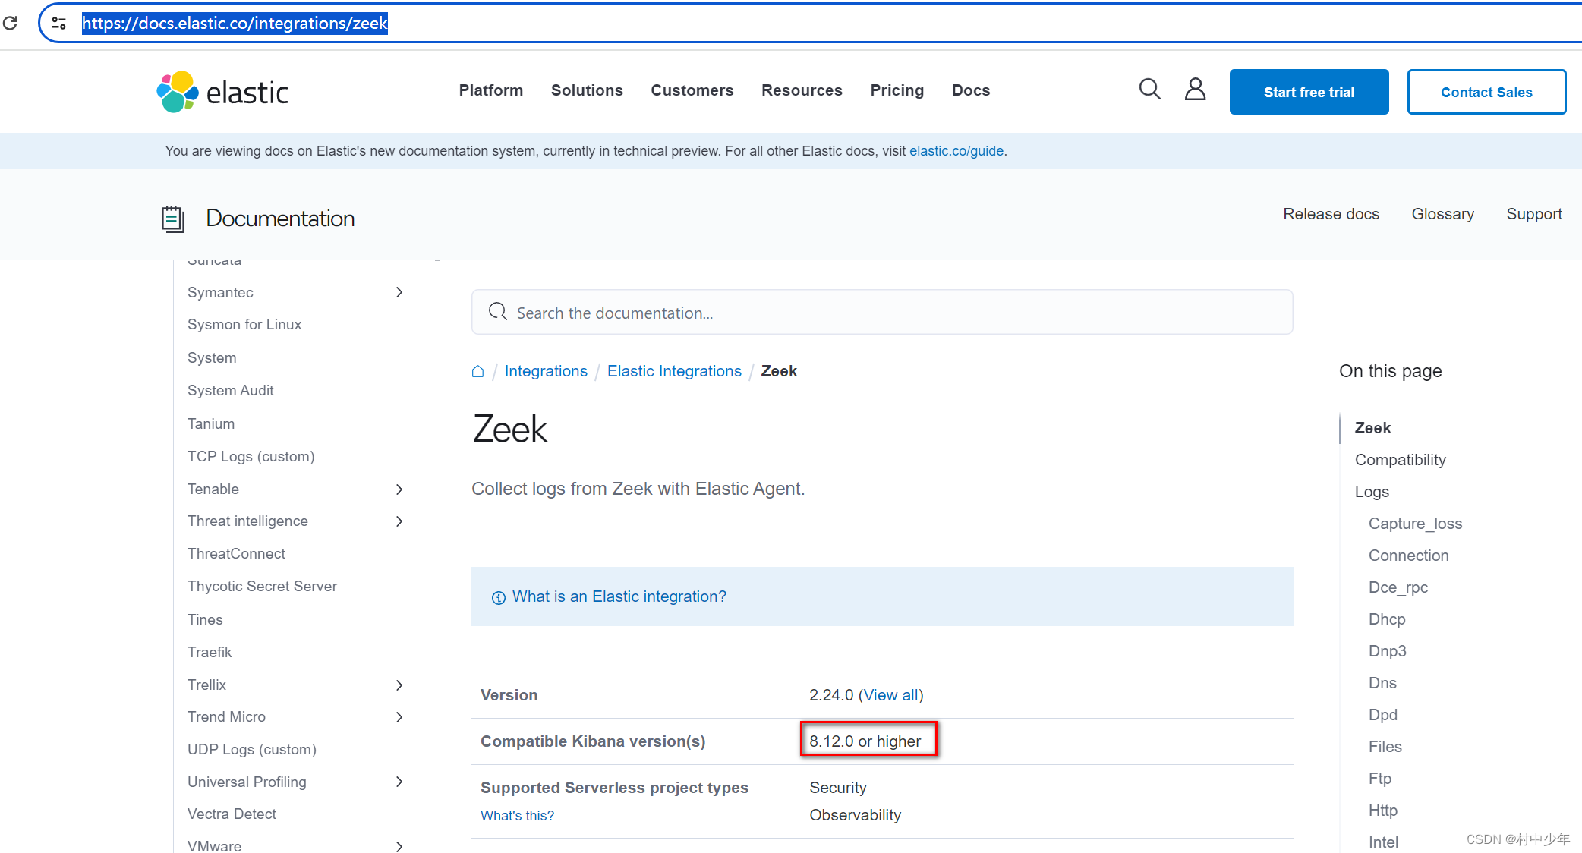Open Tines in the sidebar
This screenshot has width=1582, height=853.
[205, 620]
